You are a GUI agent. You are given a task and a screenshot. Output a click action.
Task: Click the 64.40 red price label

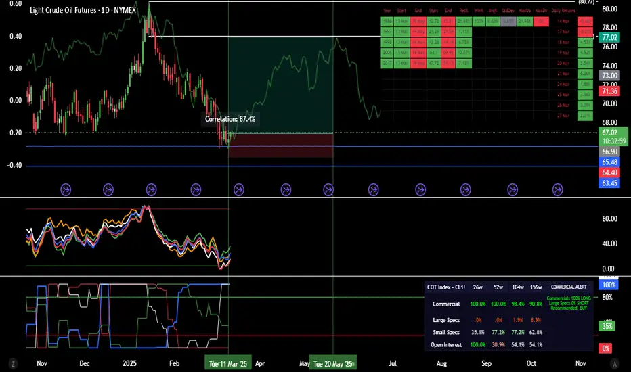coord(609,172)
